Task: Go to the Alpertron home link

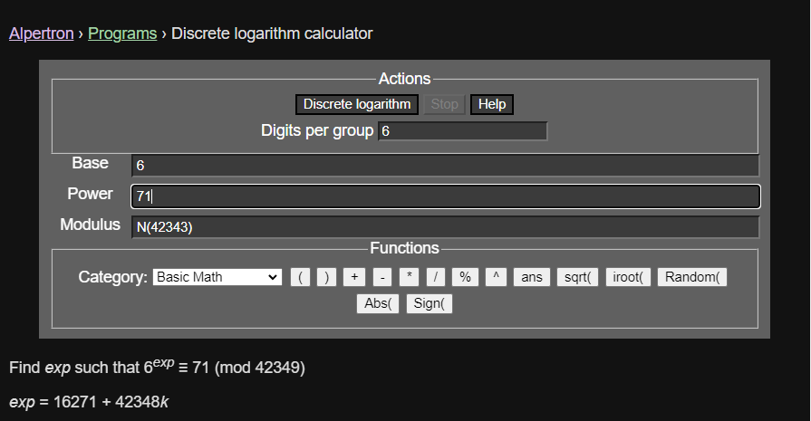Action: (41, 33)
